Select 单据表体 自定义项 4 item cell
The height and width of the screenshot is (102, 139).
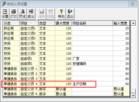click(29, 84)
